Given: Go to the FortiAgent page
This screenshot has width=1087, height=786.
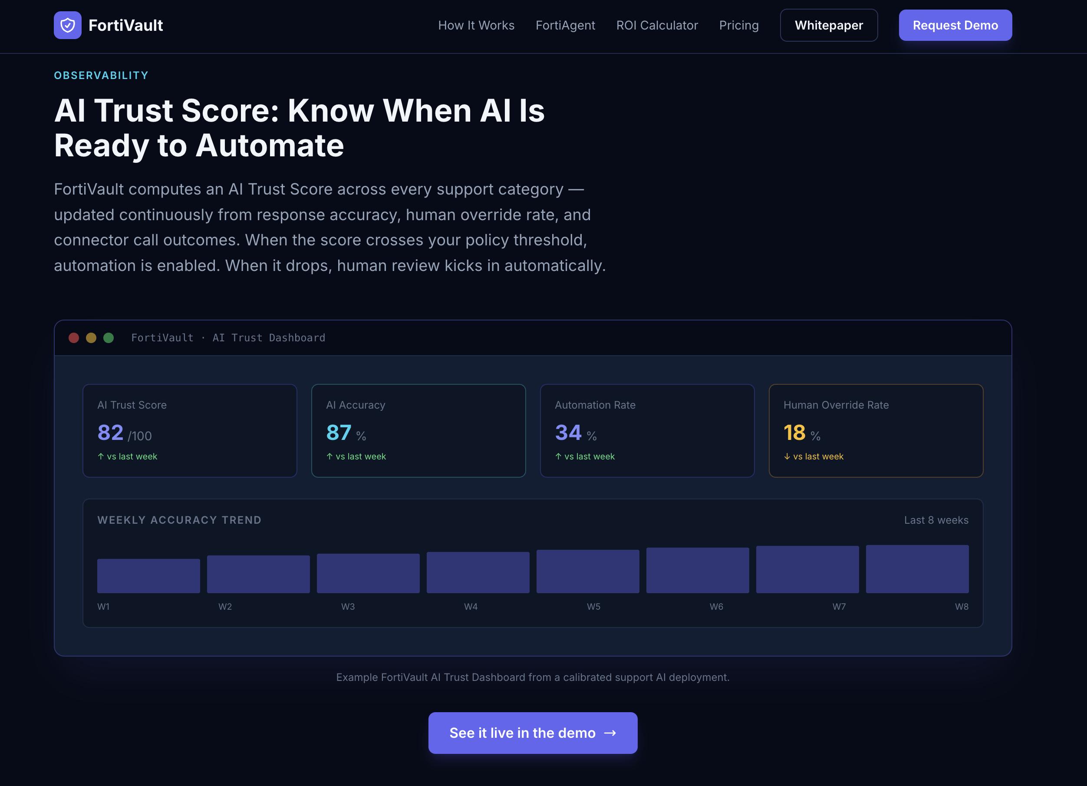Looking at the screenshot, I should coord(565,26).
